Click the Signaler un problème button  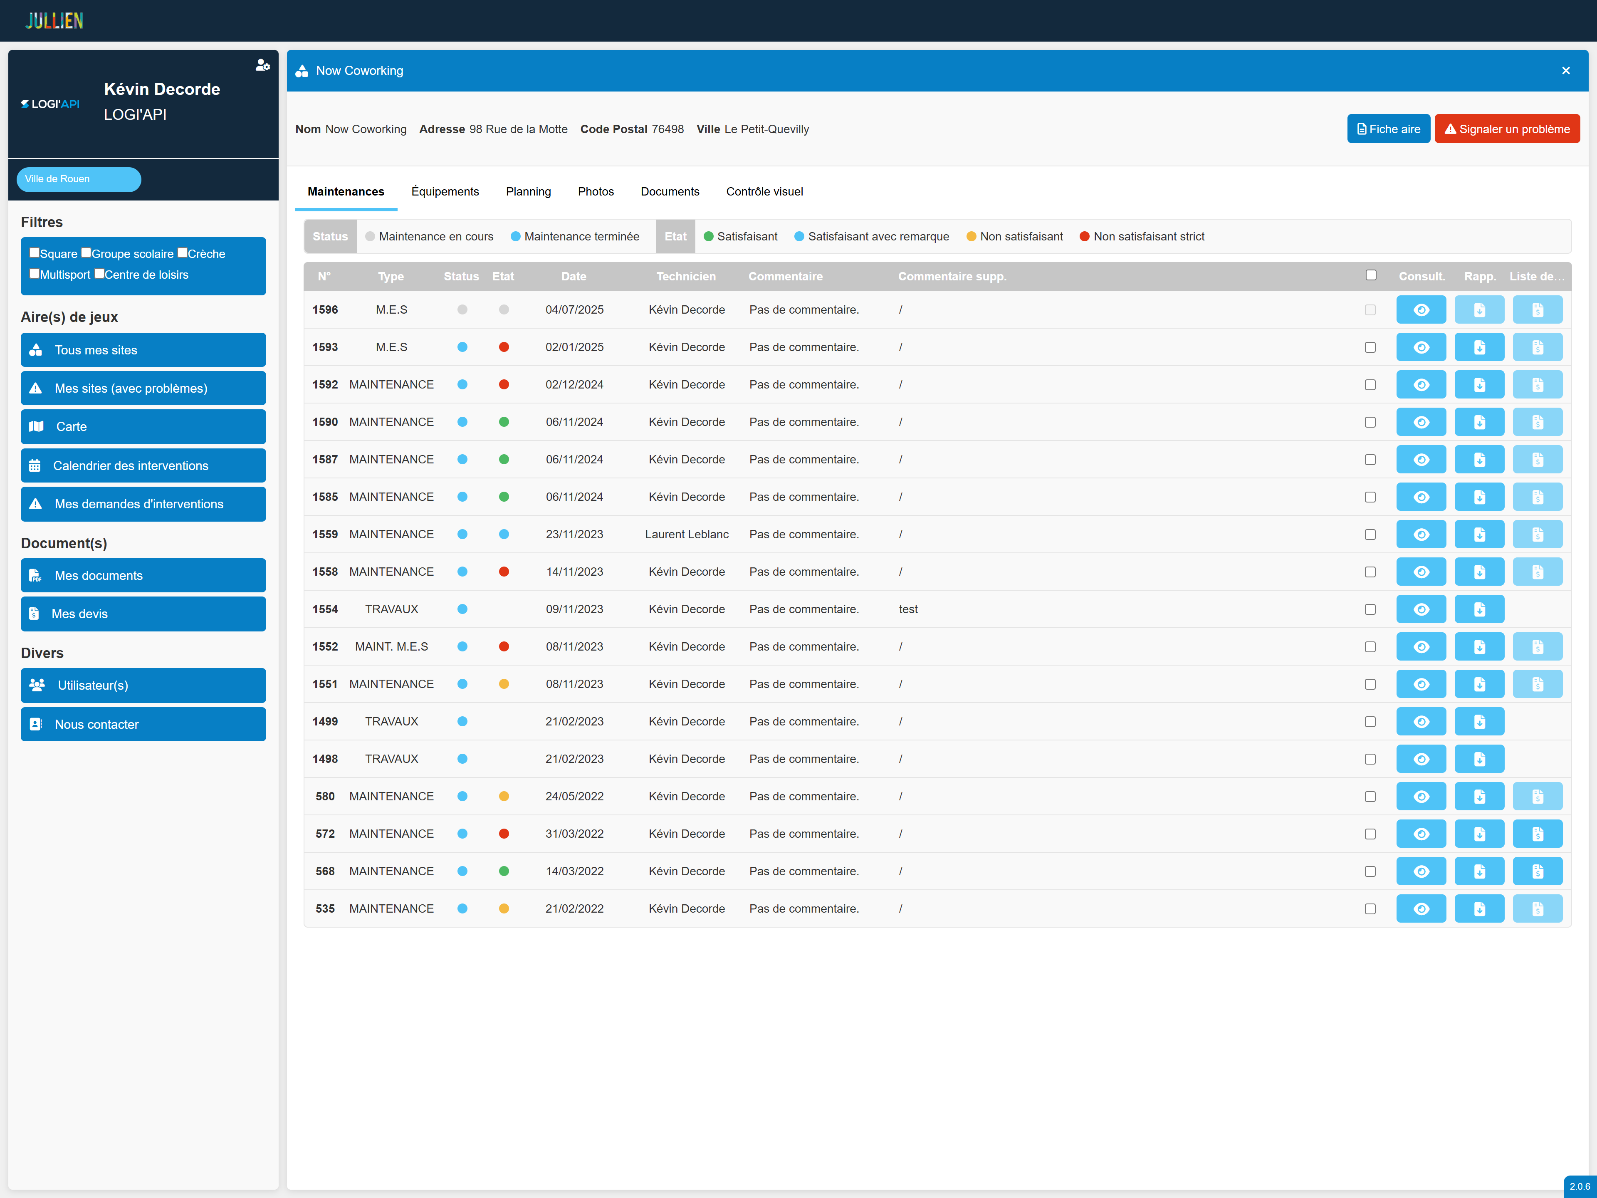1507,129
